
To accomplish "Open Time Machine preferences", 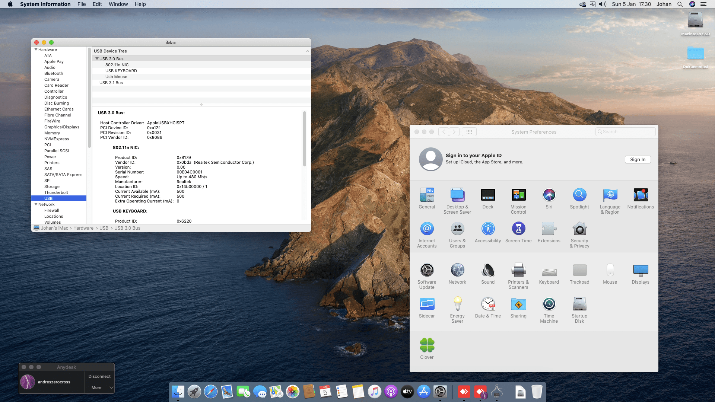I will [x=549, y=310].
